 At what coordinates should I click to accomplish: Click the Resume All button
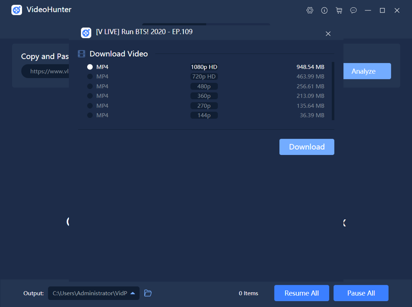point(301,293)
